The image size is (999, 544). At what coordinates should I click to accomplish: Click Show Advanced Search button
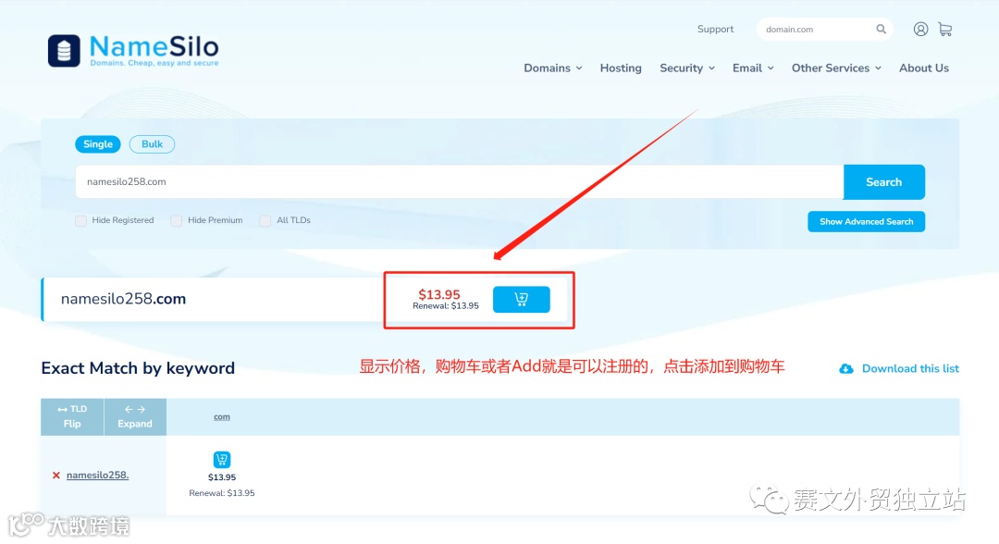[867, 222]
